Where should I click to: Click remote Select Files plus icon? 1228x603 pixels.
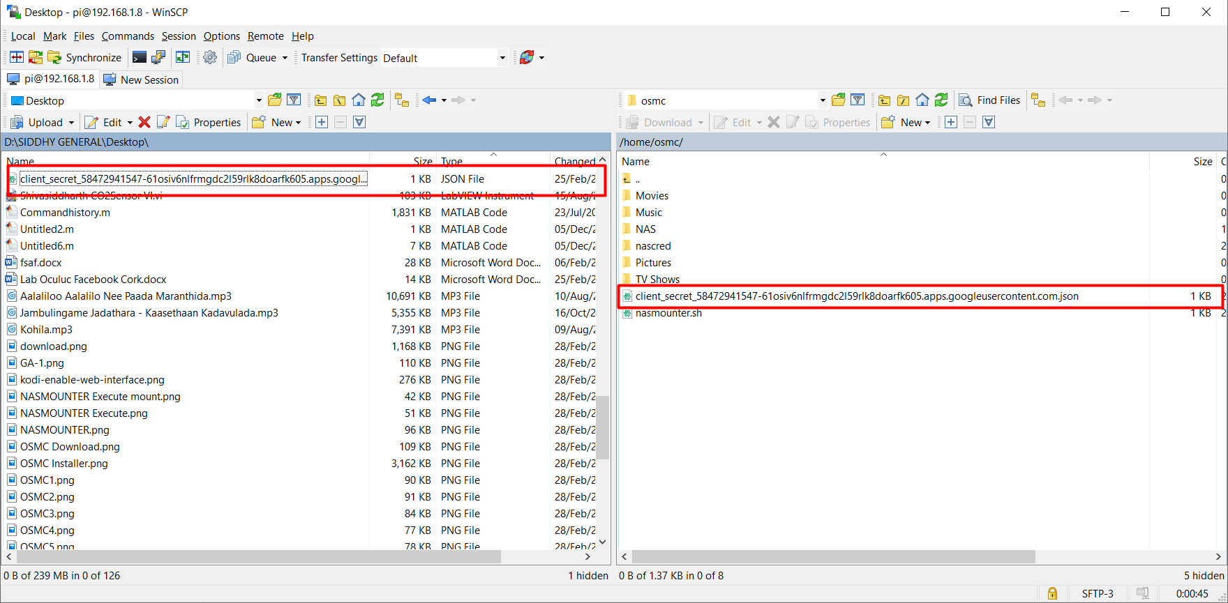coord(951,122)
